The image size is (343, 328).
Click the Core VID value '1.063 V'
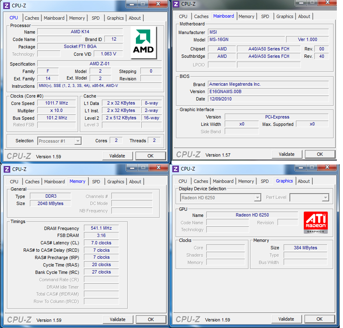coord(108,54)
